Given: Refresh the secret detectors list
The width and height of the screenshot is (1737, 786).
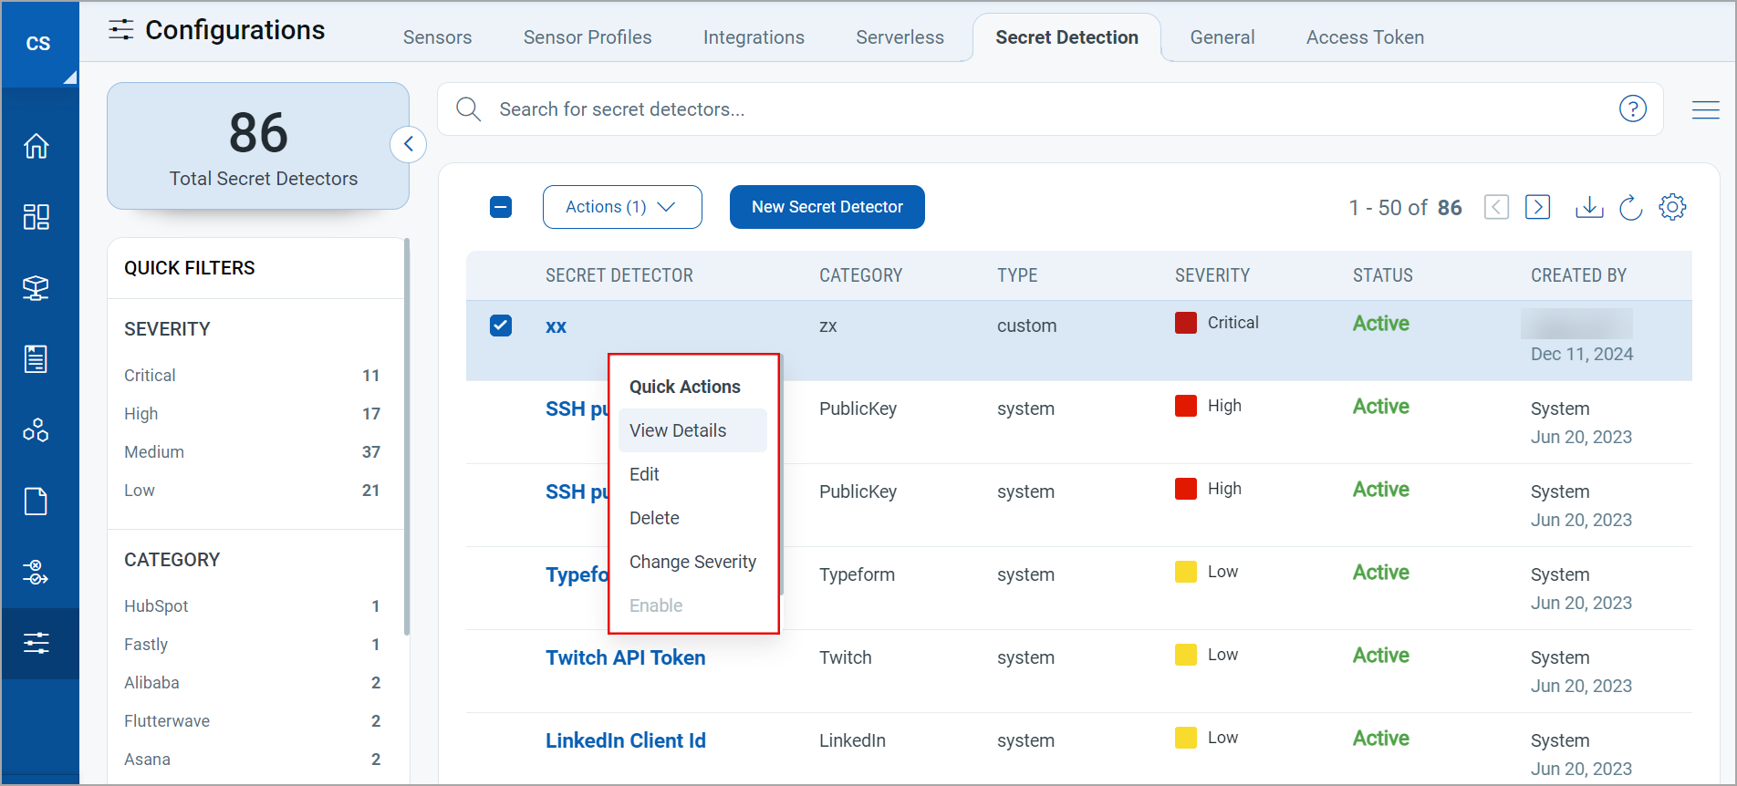Looking at the screenshot, I should 1630,207.
